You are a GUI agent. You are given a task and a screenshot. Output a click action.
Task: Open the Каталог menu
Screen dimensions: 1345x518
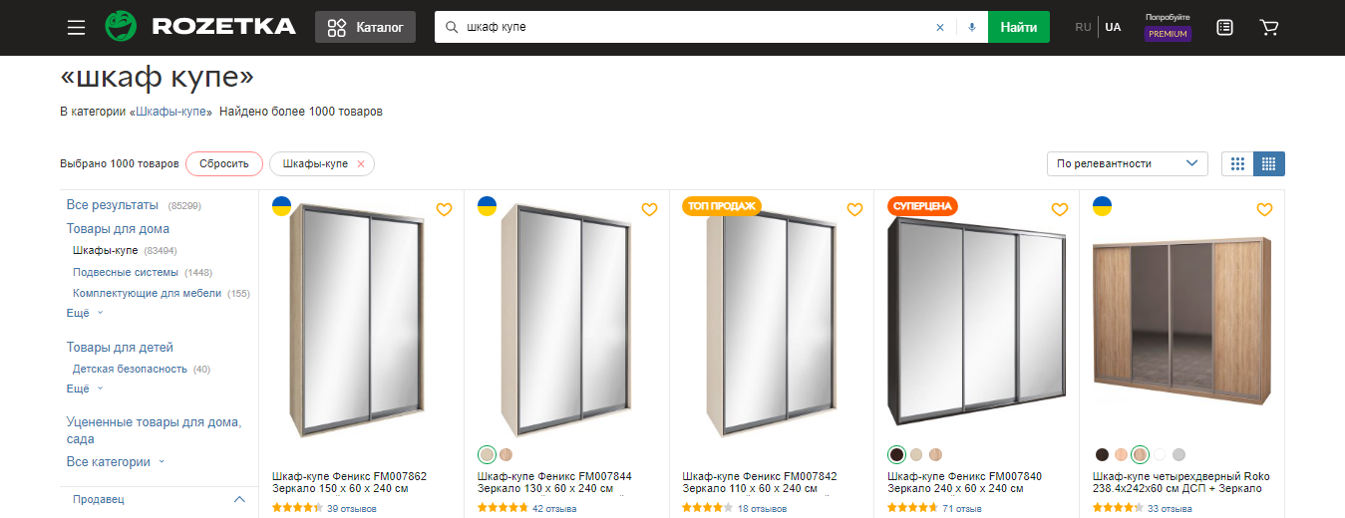[x=366, y=27]
